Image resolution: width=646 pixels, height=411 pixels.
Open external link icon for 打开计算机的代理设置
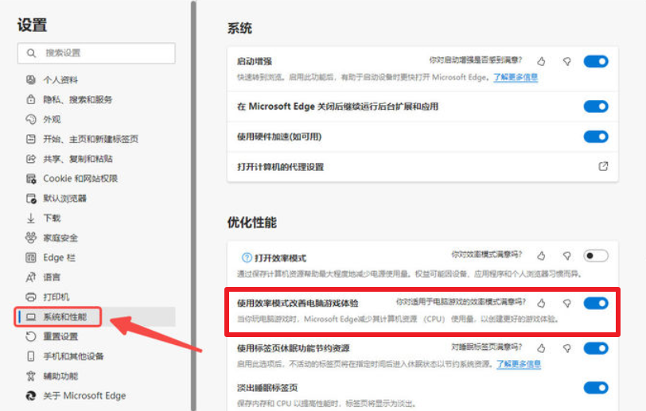[603, 166]
